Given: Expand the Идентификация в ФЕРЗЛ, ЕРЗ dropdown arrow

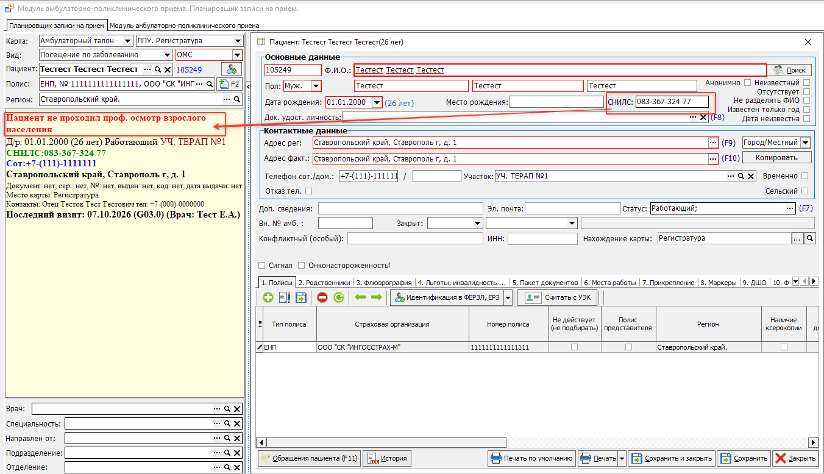Looking at the screenshot, I should (508, 298).
